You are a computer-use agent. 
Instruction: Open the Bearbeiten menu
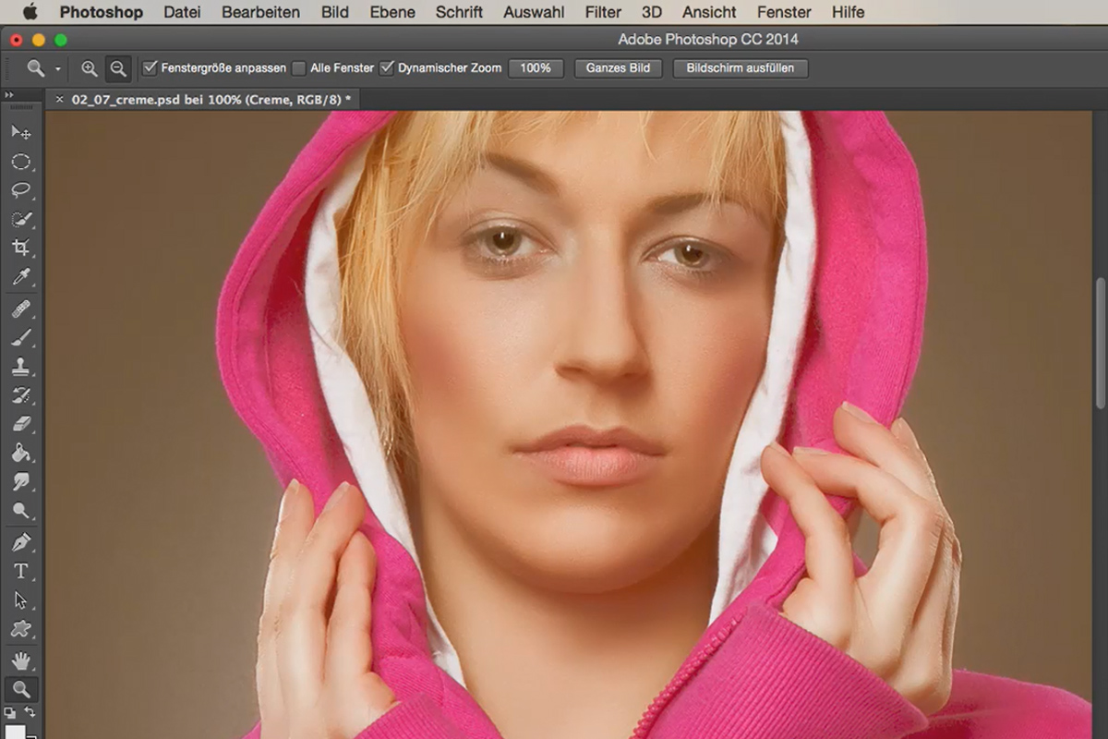pyautogui.click(x=260, y=12)
